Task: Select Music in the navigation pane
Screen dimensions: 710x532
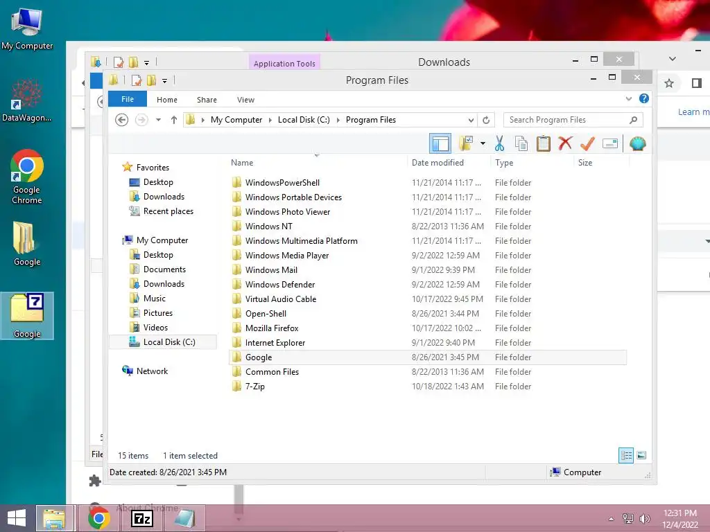Action: point(155,298)
